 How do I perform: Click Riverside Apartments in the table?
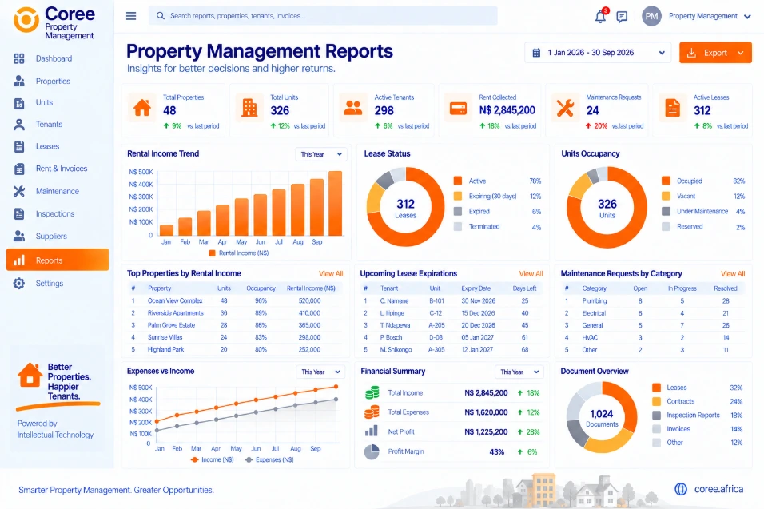point(175,313)
